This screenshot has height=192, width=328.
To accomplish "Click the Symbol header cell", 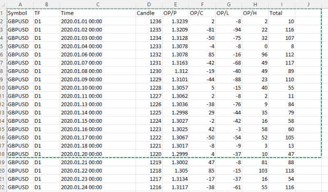I will [x=20, y=13].
